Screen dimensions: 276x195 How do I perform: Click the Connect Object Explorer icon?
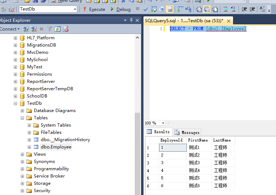click(25, 29)
